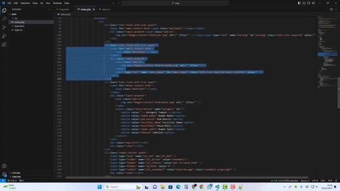The image size is (340, 191).
Task: Open the Search view in the activity bar
Action: coord(4,19)
